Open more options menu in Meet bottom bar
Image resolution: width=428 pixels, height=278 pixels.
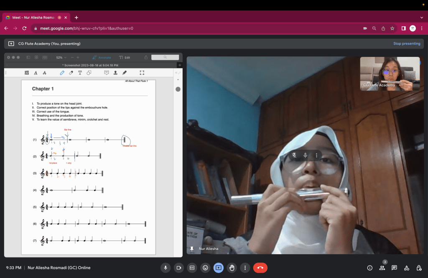coord(245,268)
